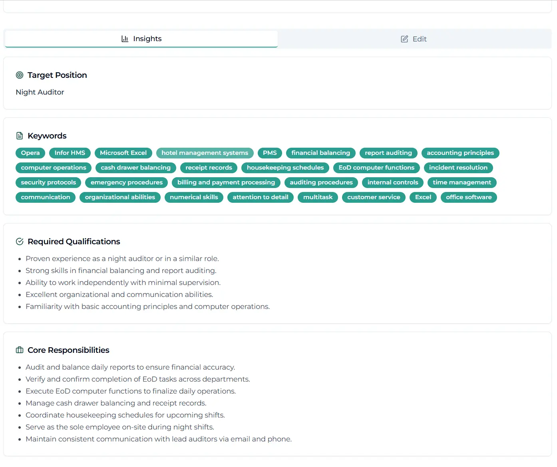The image size is (557, 467).
Task: Select the 'time management' keyword tag
Action: pyautogui.click(x=462, y=182)
